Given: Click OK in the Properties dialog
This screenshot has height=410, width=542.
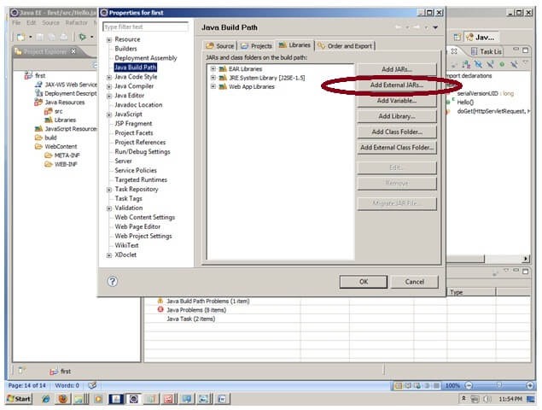Looking at the screenshot, I should tap(364, 282).
